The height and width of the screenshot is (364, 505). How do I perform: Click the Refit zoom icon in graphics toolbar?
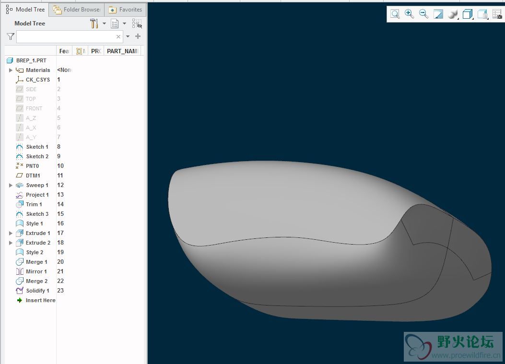395,14
